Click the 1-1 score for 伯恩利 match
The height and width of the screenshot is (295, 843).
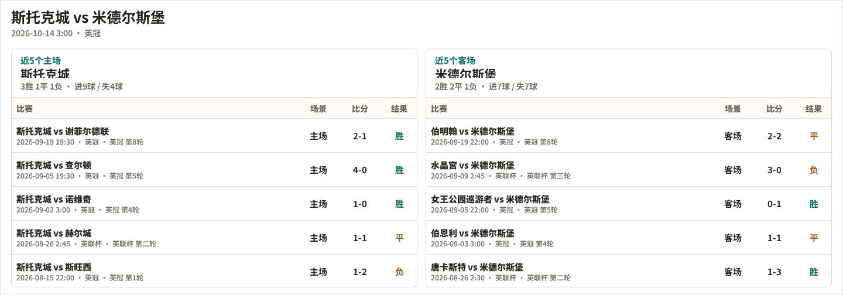pyautogui.click(x=775, y=238)
